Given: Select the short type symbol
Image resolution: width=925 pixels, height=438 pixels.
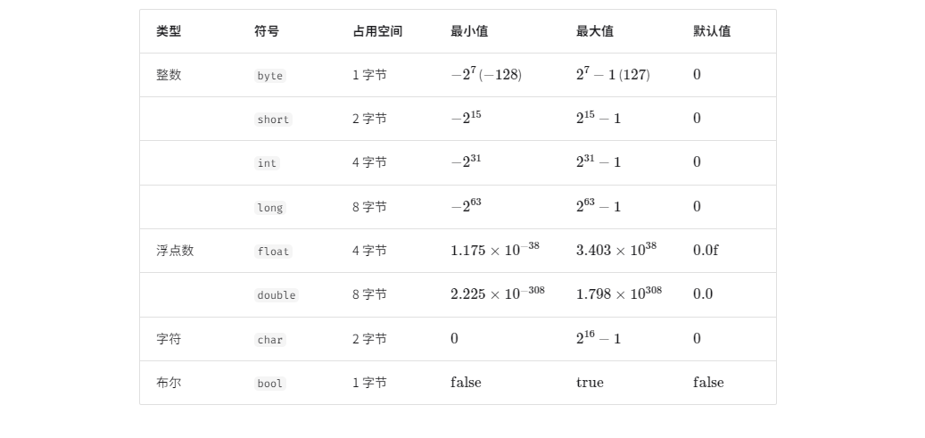Looking at the screenshot, I should click(x=273, y=120).
